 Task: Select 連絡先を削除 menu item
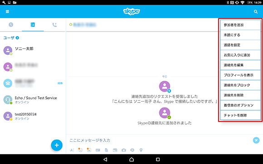coord(240,95)
